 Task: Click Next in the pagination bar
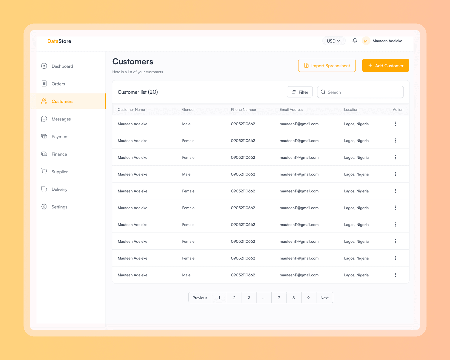324,297
